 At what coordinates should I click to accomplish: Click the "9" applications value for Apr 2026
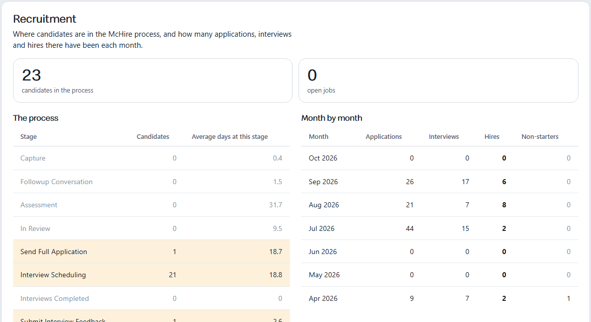pos(412,298)
